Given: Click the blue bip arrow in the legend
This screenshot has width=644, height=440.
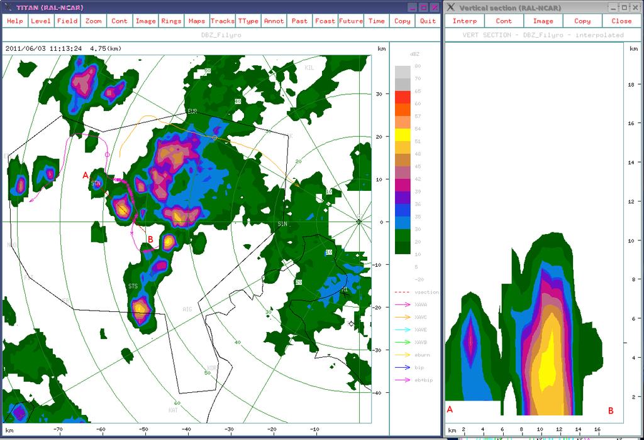Looking at the screenshot, I should click(402, 367).
